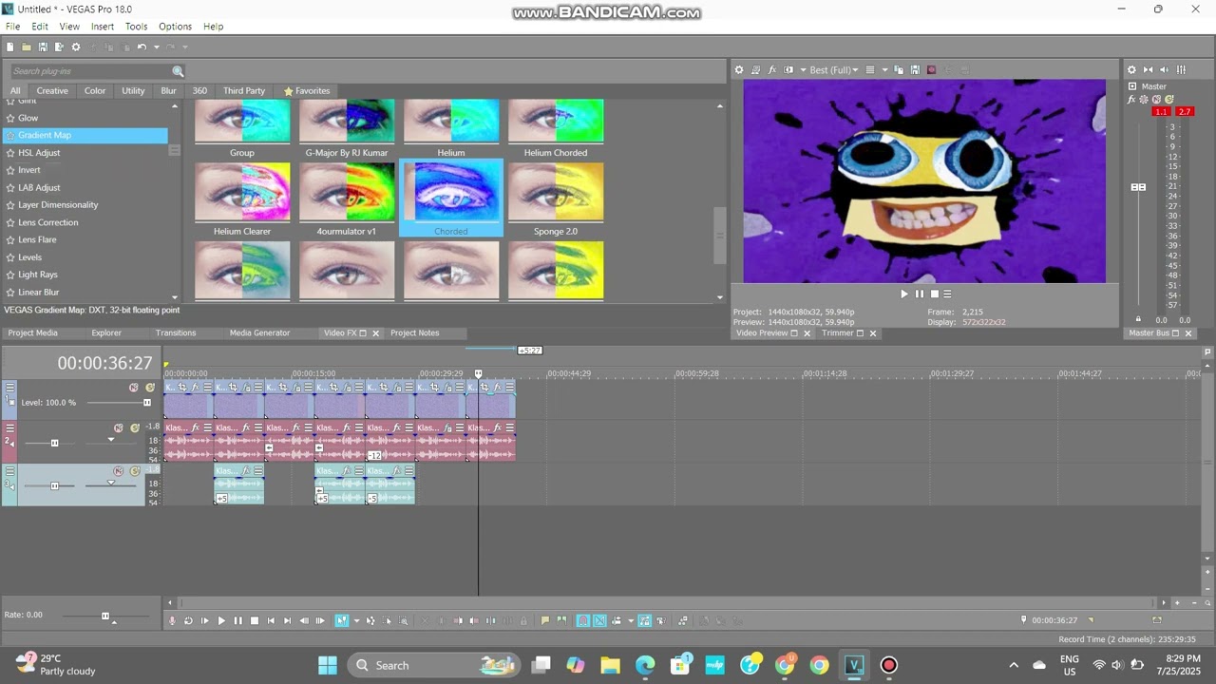The height and width of the screenshot is (684, 1216).
Task: Save preview snapshot to file
Action: tap(915, 69)
